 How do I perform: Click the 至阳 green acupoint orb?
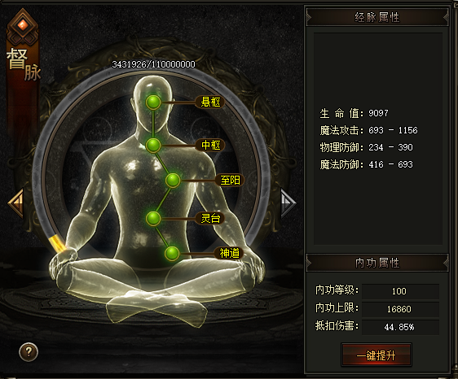pos(173,181)
